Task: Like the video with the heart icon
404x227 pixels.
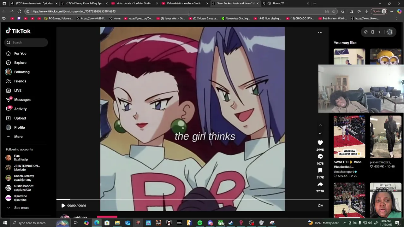Action: click(x=320, y=143)
